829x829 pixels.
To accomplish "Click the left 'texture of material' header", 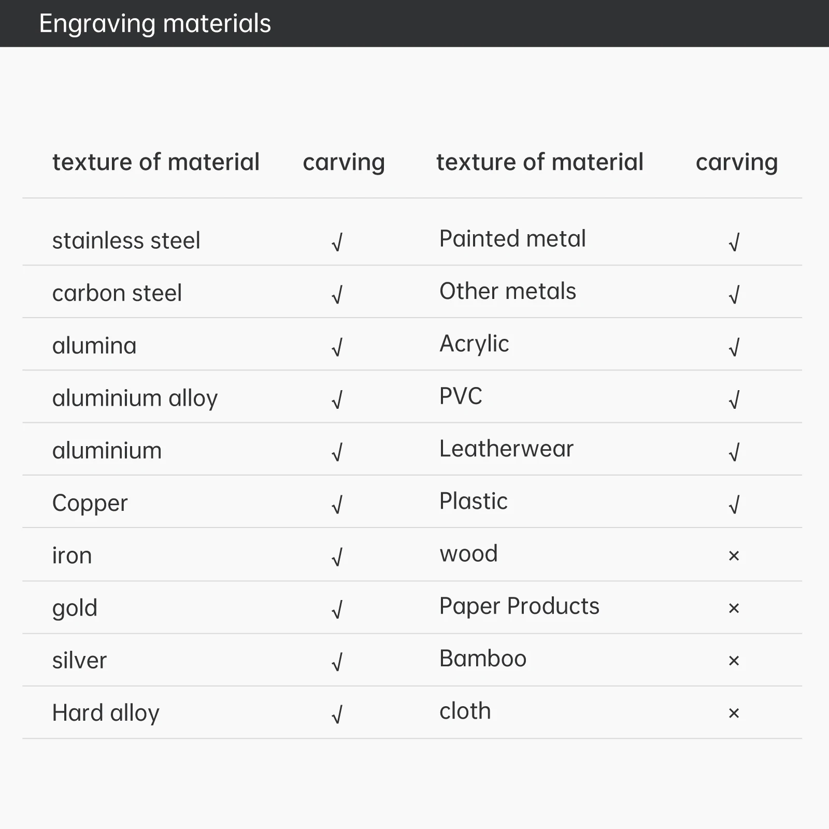I will click(x=156, y=162).
